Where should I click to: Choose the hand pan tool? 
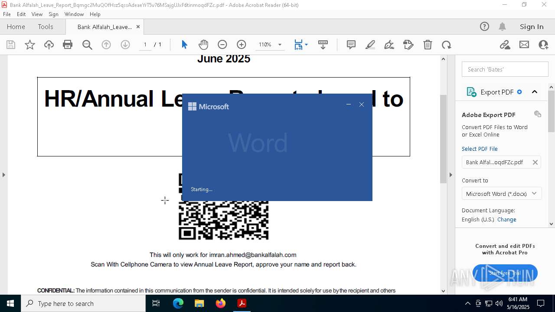203,45
